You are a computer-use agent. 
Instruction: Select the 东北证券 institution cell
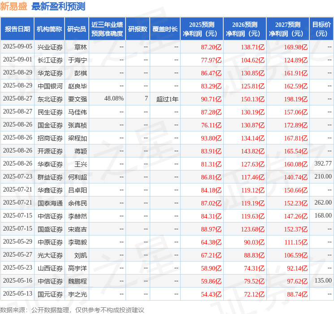point(50,99)
